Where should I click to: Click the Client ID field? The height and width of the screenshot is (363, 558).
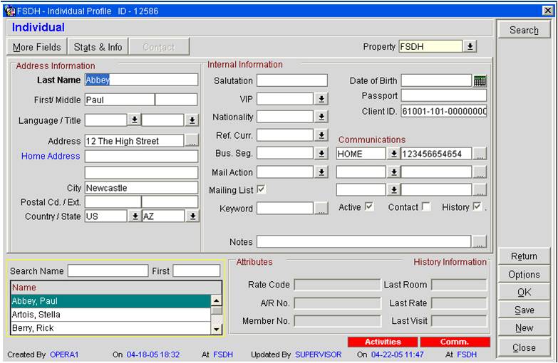(444, 111)
